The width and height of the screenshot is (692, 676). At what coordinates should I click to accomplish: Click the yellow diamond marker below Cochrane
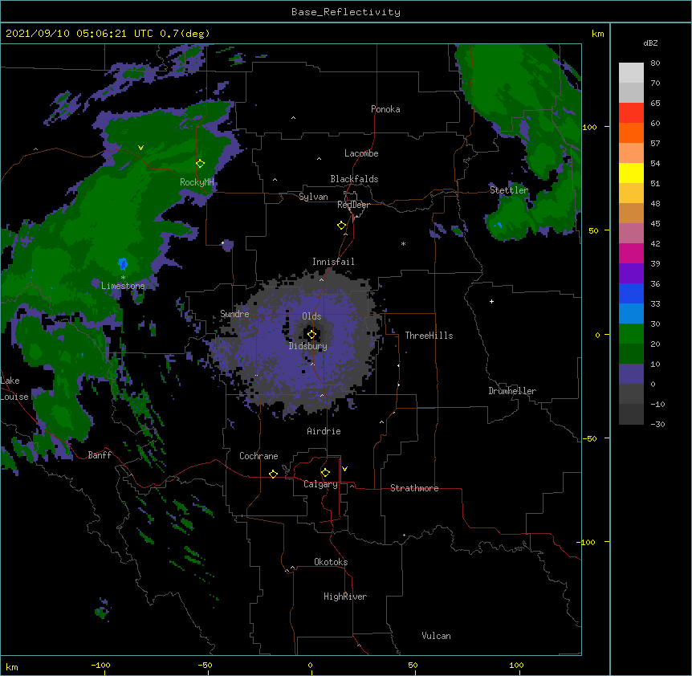[273, 474]
